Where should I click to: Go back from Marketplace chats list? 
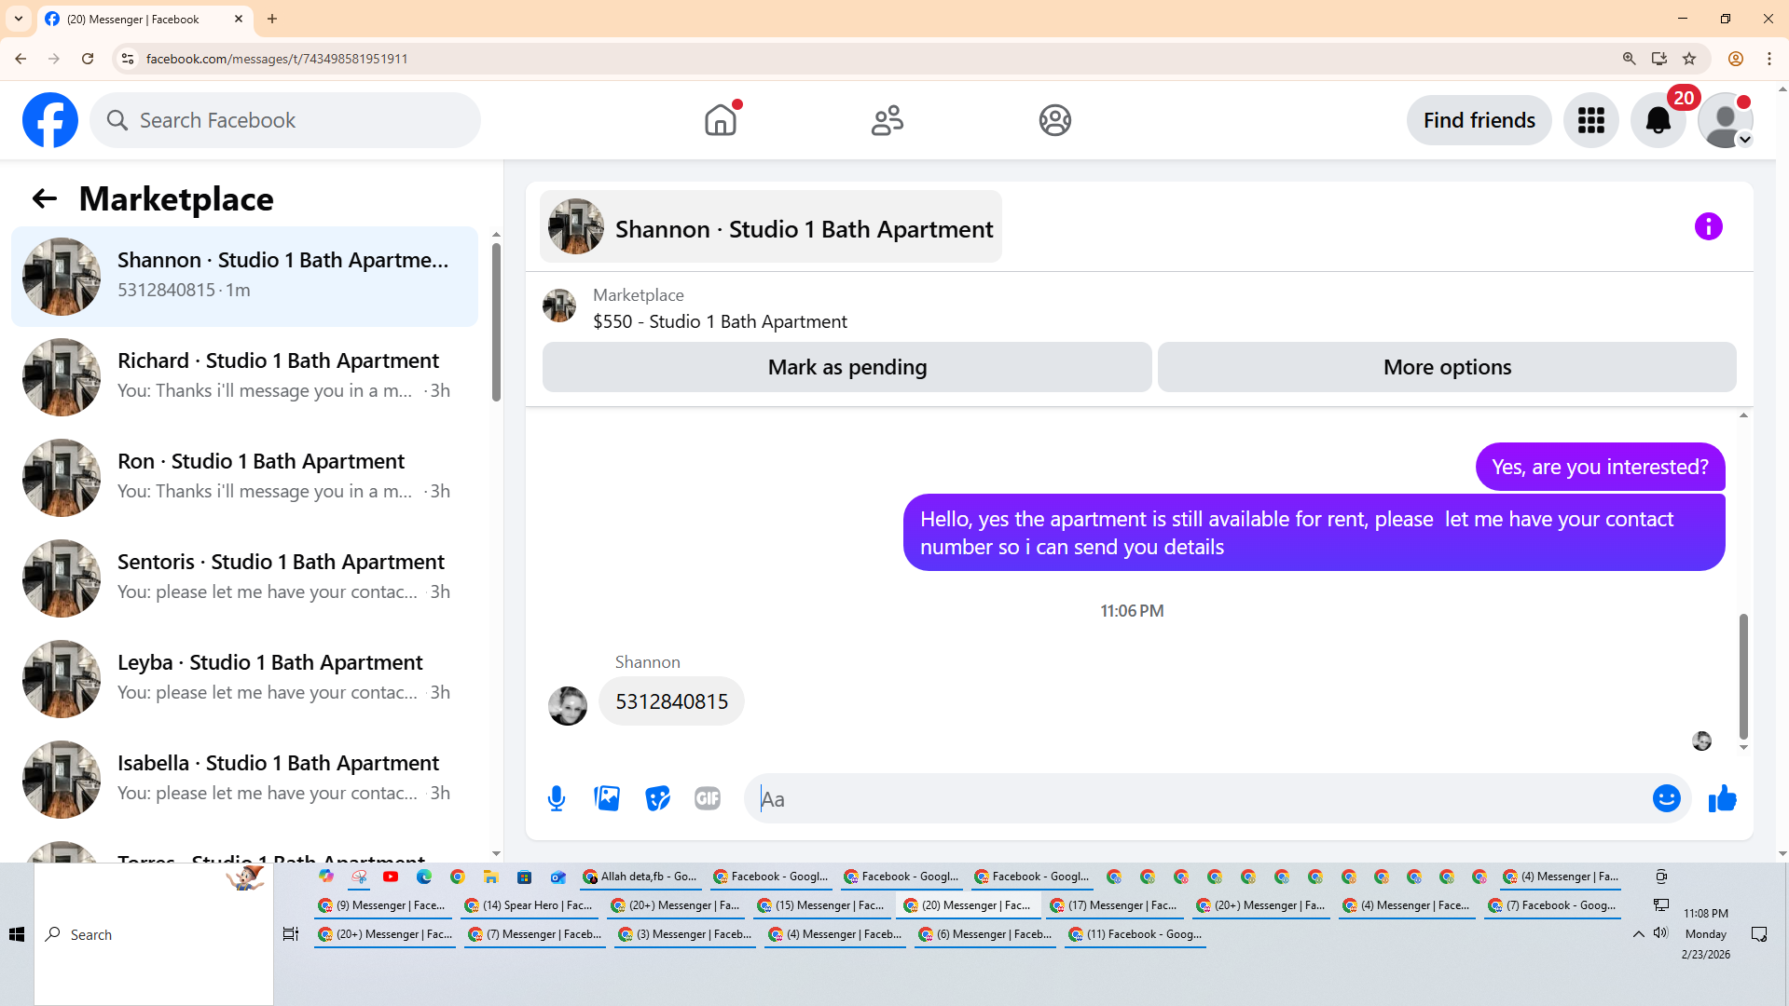coord(44,198)
